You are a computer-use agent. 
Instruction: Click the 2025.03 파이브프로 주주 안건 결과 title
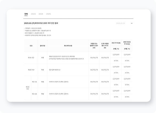coord(41,23)
